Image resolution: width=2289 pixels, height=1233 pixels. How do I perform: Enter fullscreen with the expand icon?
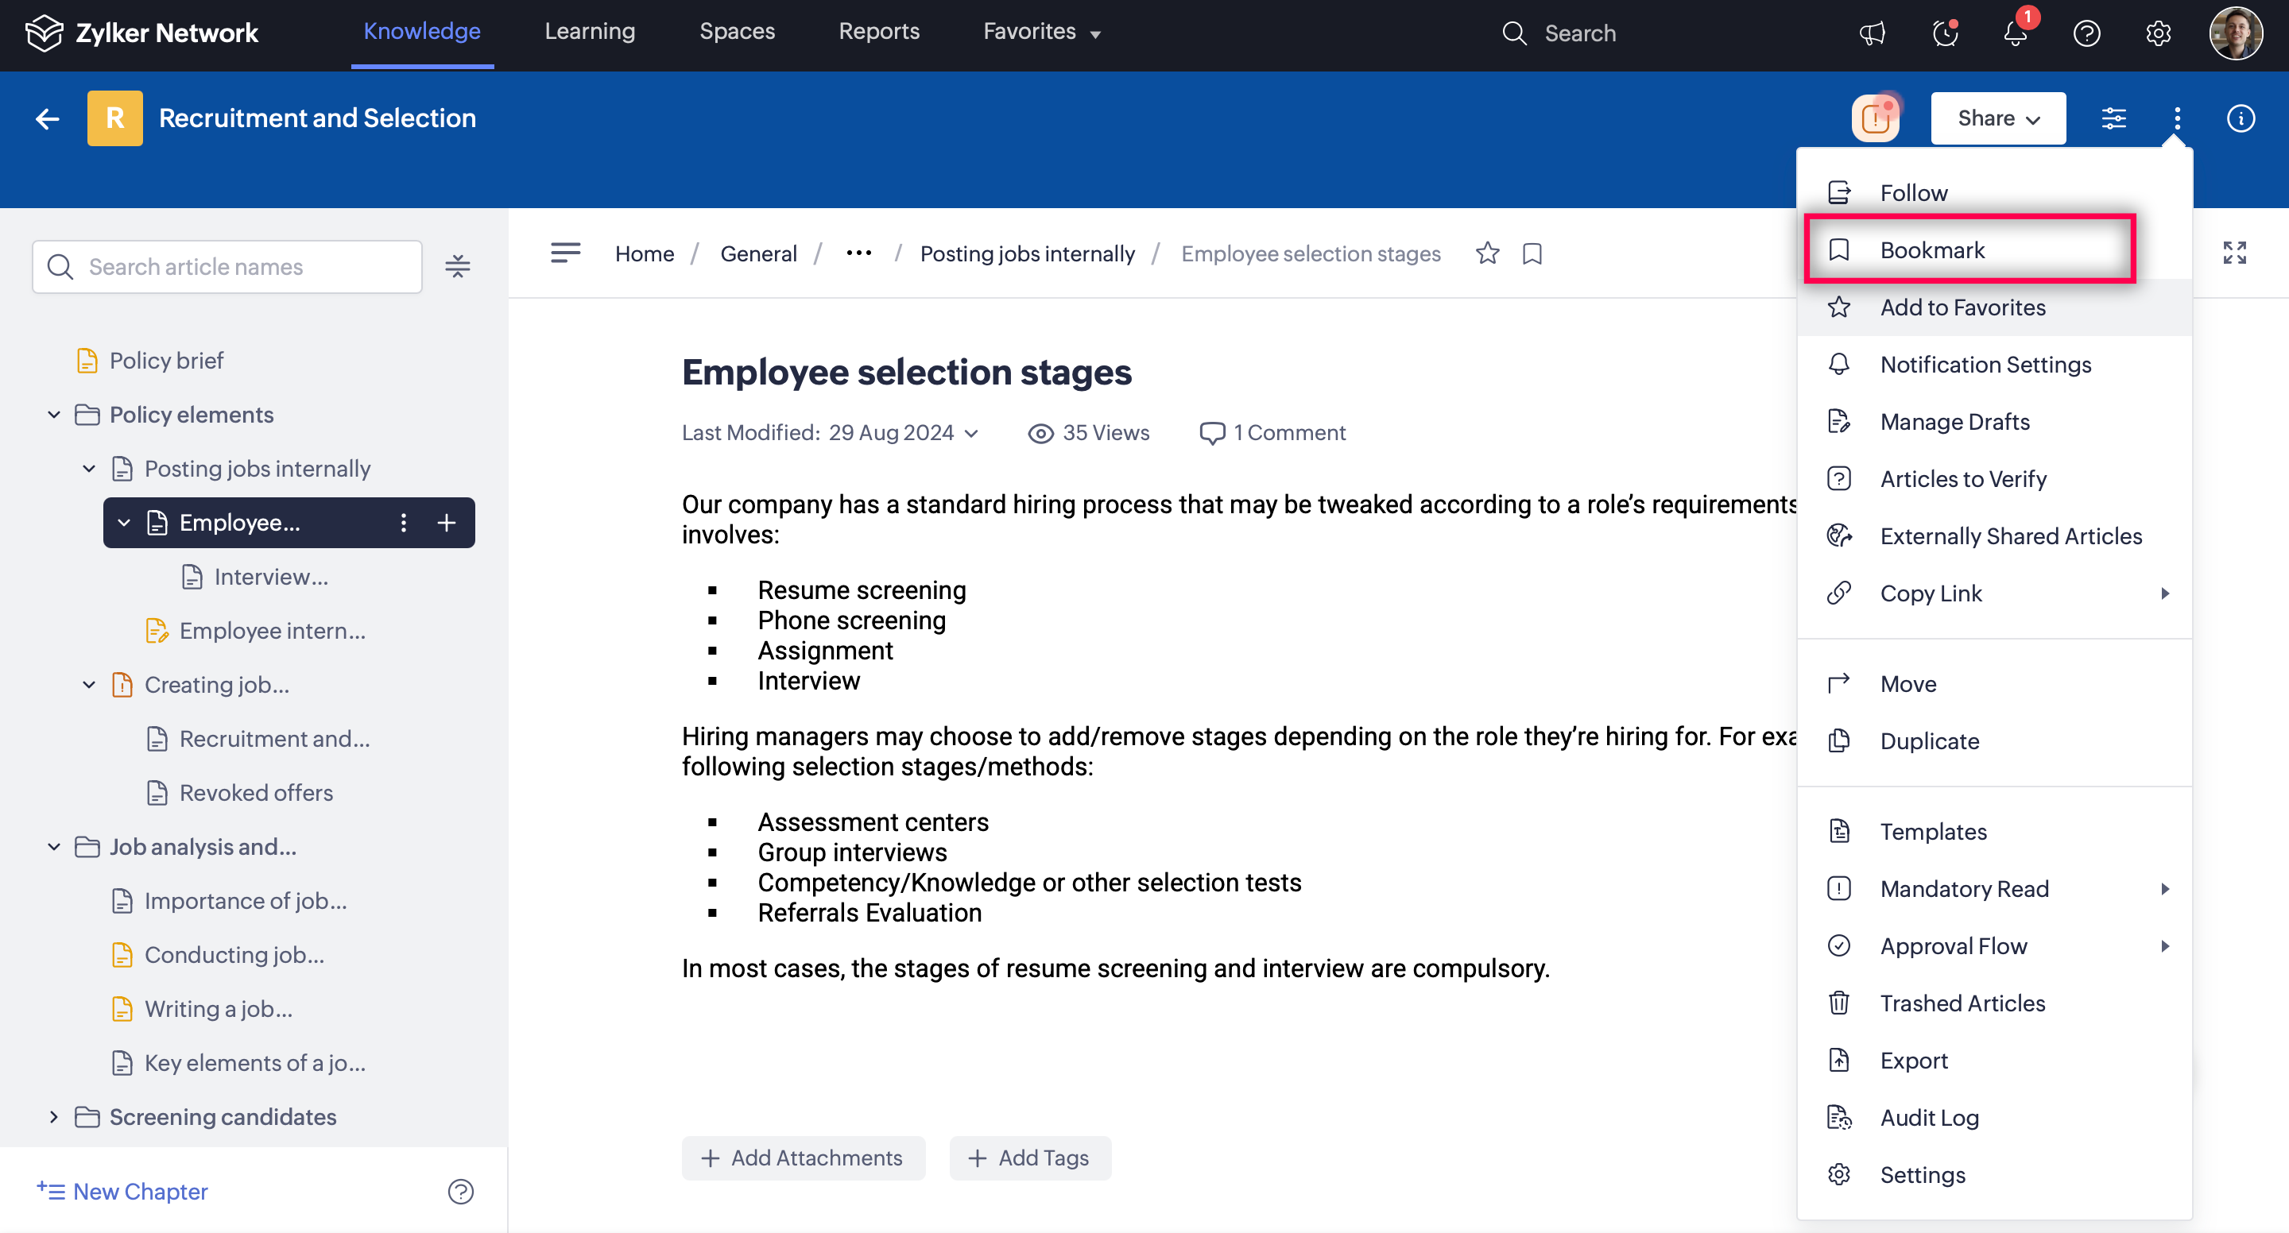pos(2234,253)
